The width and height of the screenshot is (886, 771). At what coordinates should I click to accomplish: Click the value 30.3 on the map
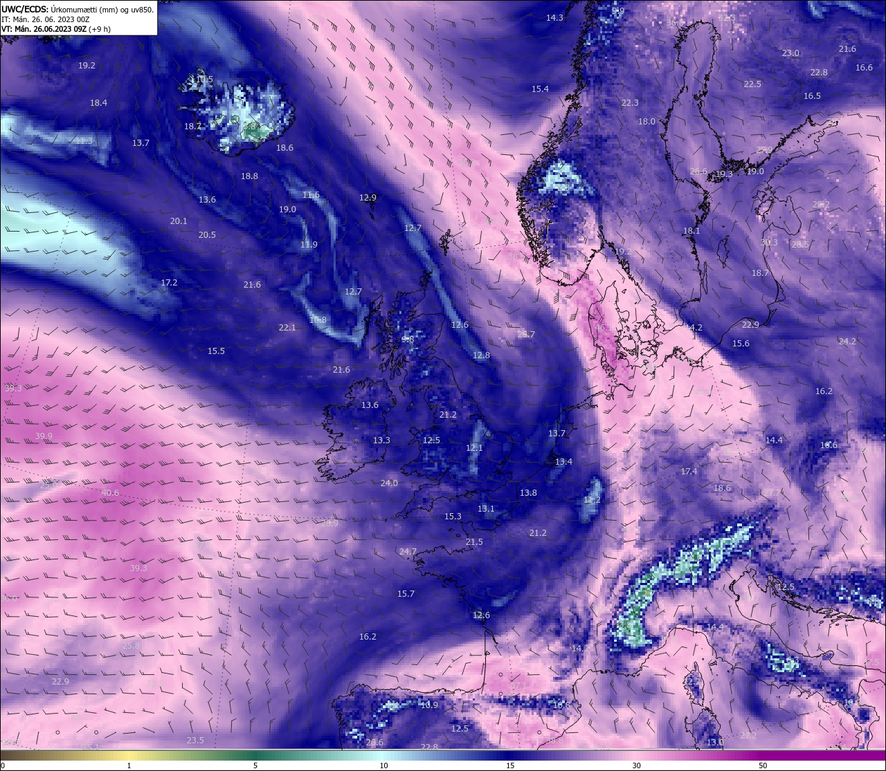[x=769, y=243]
